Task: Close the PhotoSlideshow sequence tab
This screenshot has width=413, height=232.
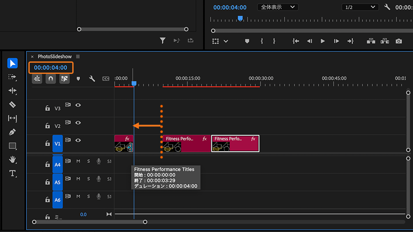Action: click(32, 57)
